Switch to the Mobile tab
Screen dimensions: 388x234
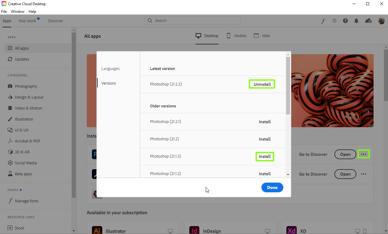[236, 36]
